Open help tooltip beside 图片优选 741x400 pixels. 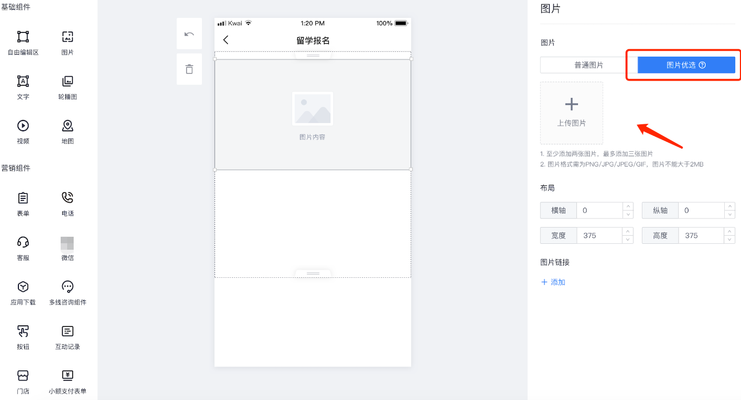(703, 65)
